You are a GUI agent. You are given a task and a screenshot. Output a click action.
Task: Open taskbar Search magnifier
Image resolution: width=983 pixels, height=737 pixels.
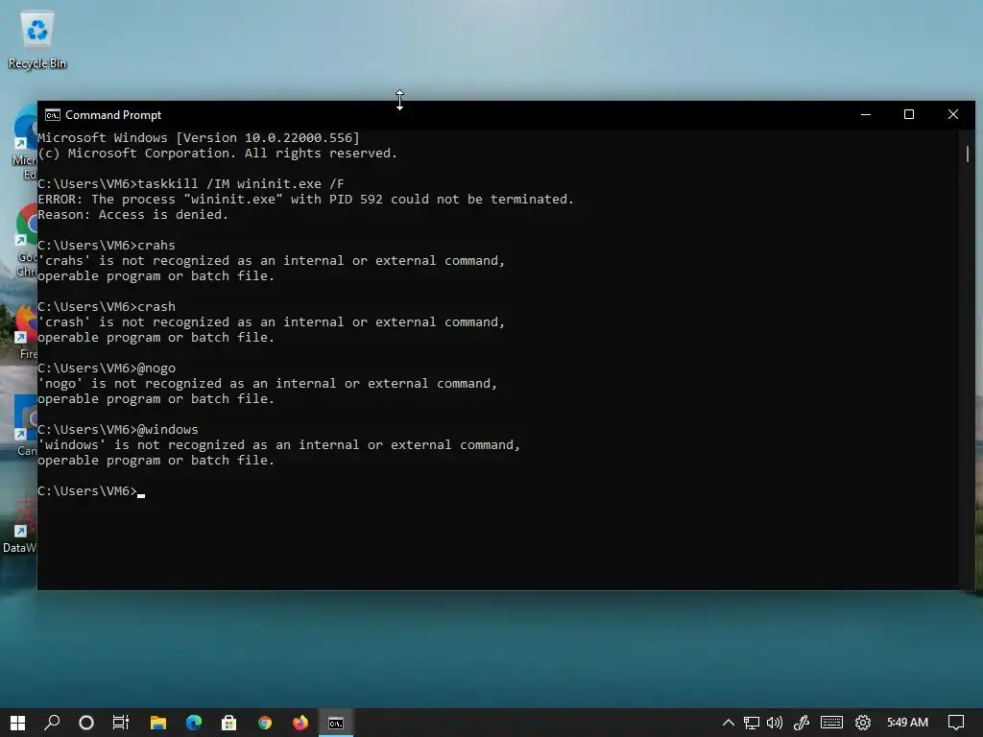[x=52, y=723]
